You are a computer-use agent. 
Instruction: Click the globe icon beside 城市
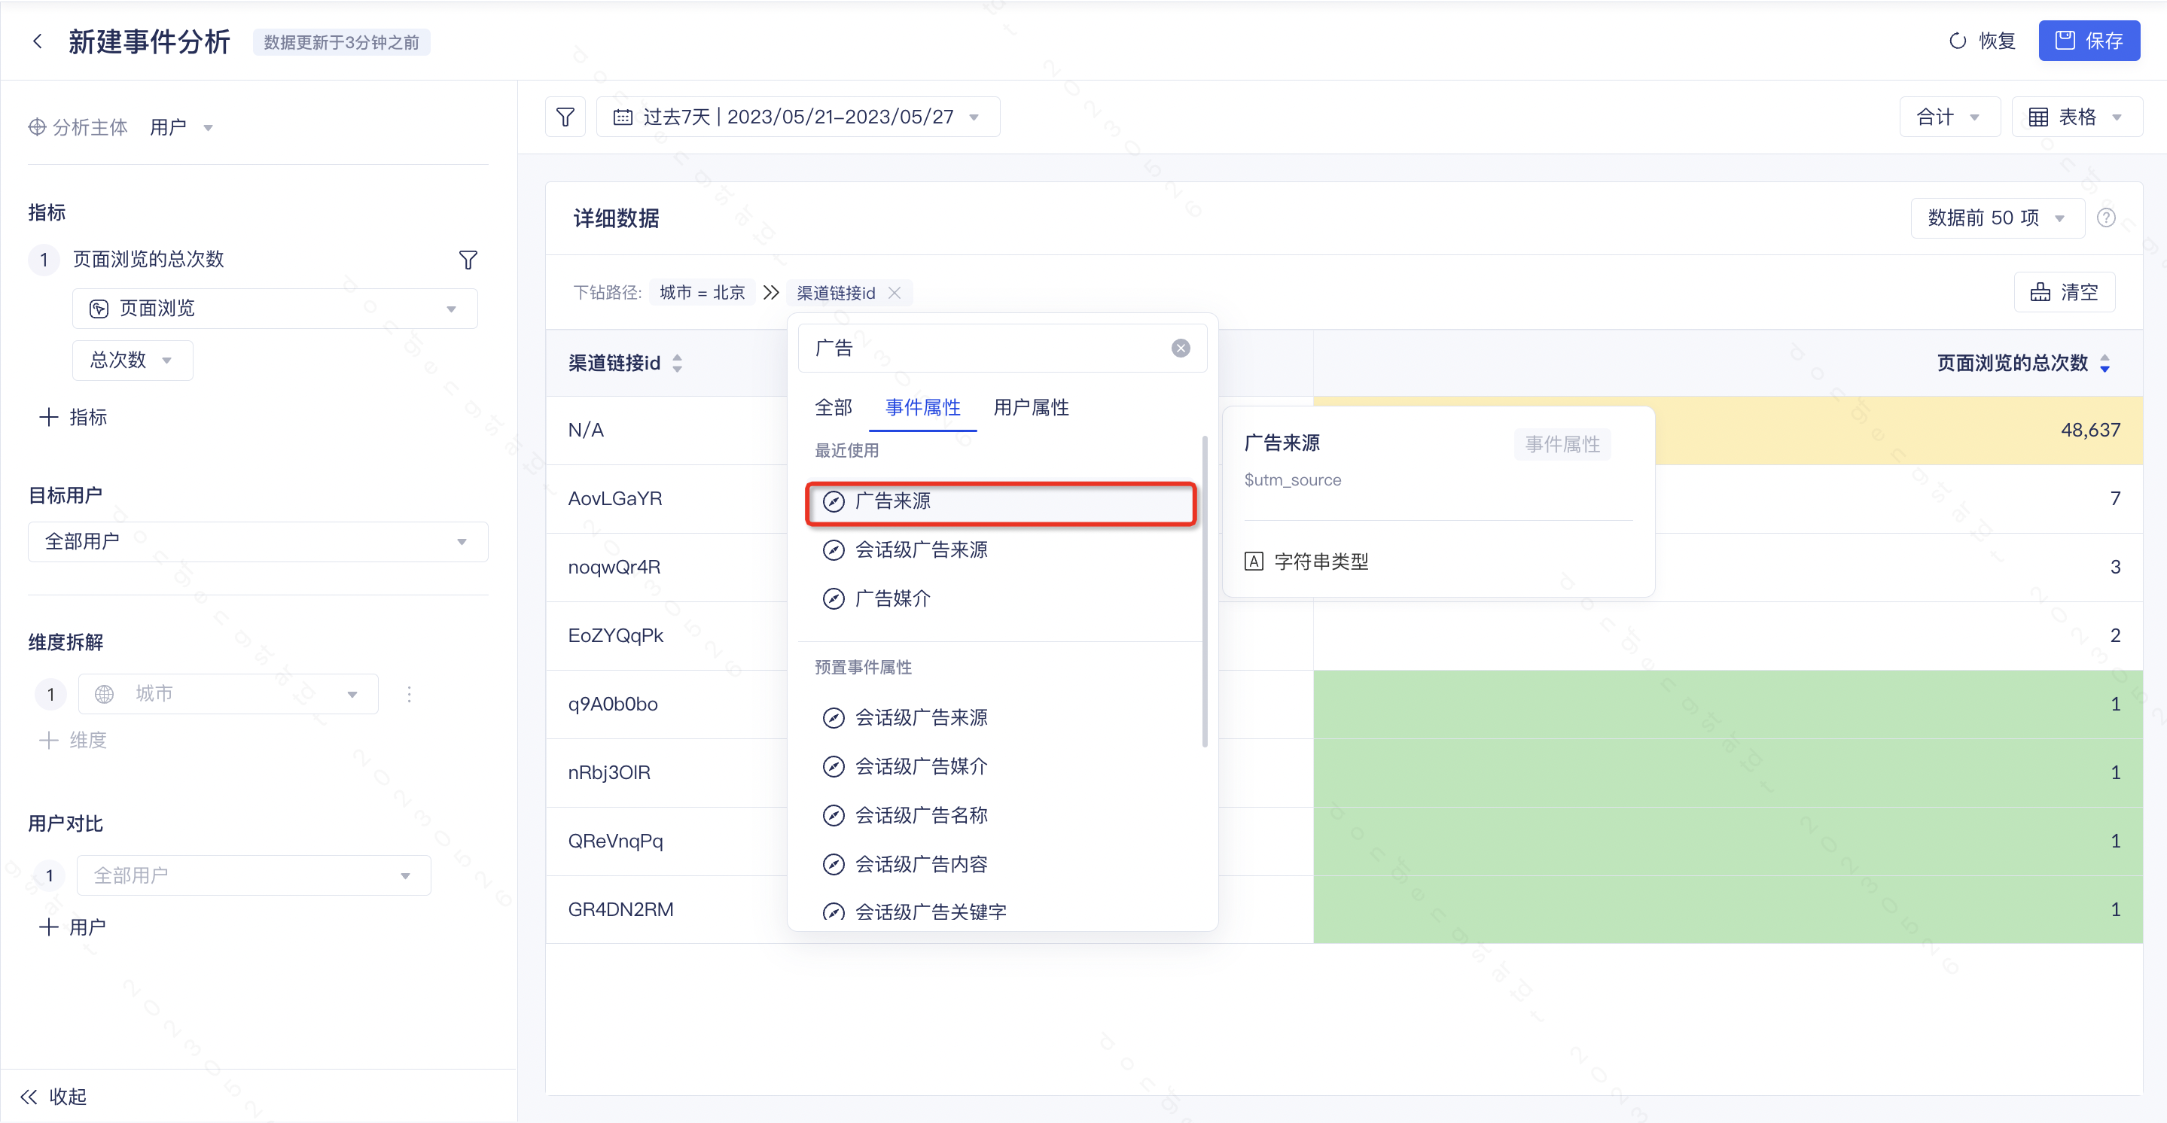tap(103, 694)
